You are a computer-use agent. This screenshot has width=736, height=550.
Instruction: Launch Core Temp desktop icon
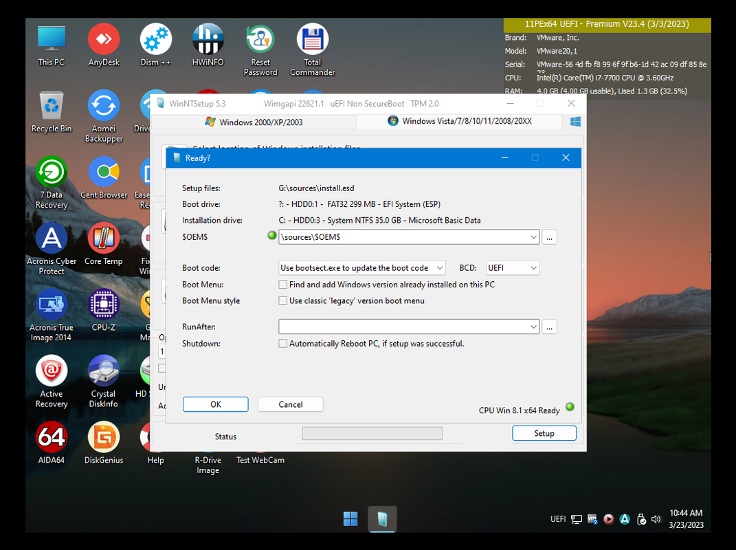(x=104, y=244)
